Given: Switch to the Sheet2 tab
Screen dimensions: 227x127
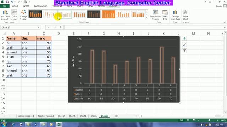Looking at the screenshot, I should (x=61, y=116).
